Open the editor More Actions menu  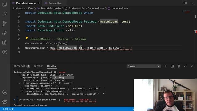pyautogui.click(x=191, y=3)
